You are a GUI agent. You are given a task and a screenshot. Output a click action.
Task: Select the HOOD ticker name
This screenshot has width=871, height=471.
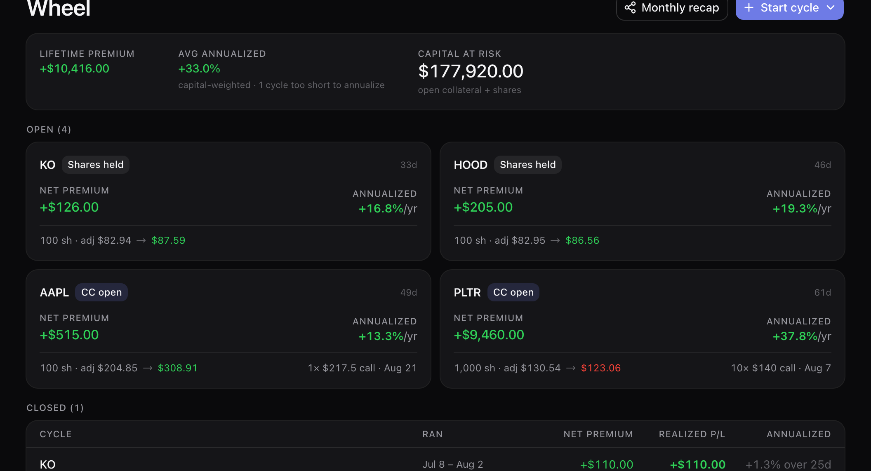pyautogui.click(x=471, y=165)
